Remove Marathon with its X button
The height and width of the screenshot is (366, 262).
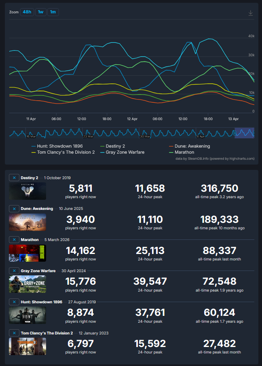(14, 240)
